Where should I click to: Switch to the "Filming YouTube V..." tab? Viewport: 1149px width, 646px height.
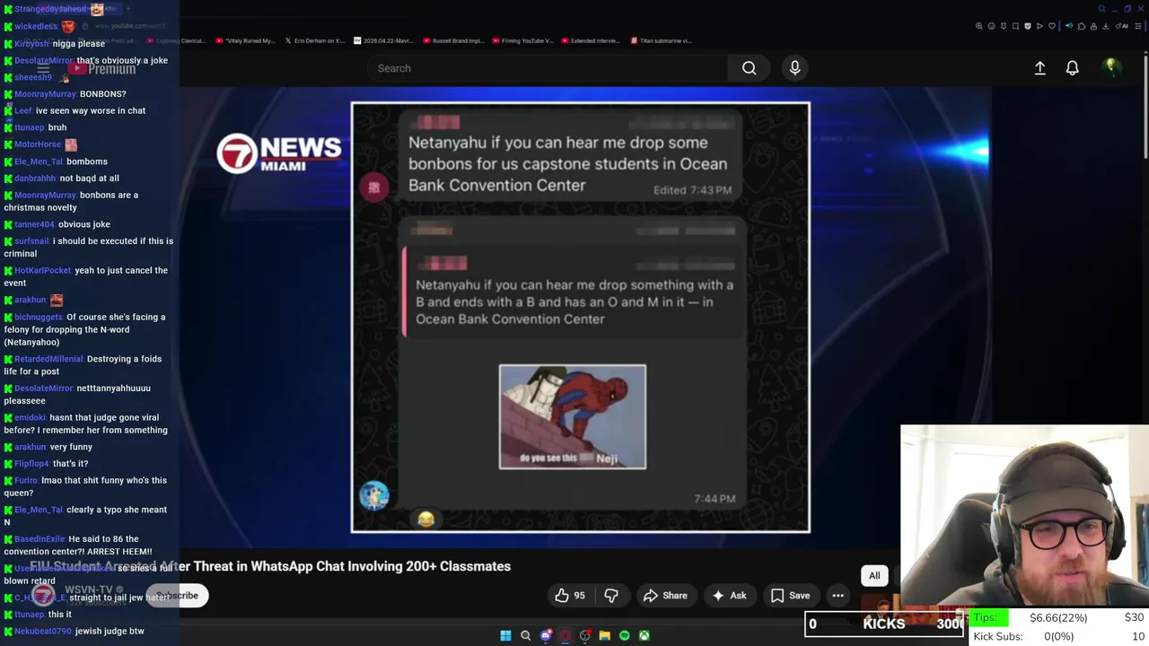524,40
